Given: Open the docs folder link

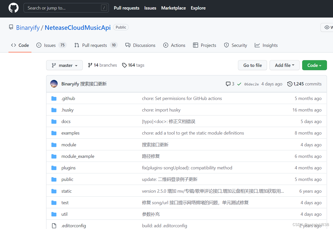Looking at the screenshot, I should coord(66,121).
